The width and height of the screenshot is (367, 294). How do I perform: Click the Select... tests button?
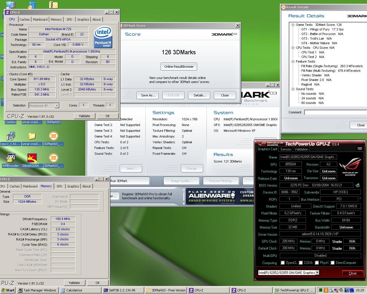point(132,169)
